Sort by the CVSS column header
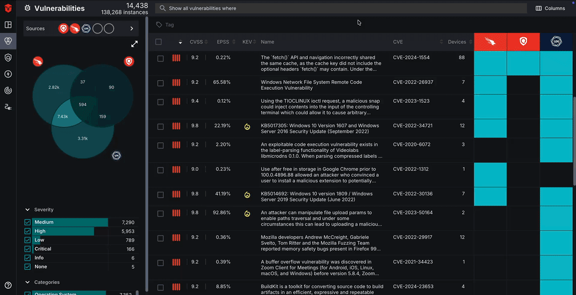The height and width of the screenshot is (295, 576). tap(196, 42)
